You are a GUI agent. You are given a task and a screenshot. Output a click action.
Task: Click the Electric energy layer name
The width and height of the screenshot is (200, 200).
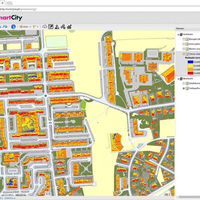pyautogui.click(x=194, y=49)
